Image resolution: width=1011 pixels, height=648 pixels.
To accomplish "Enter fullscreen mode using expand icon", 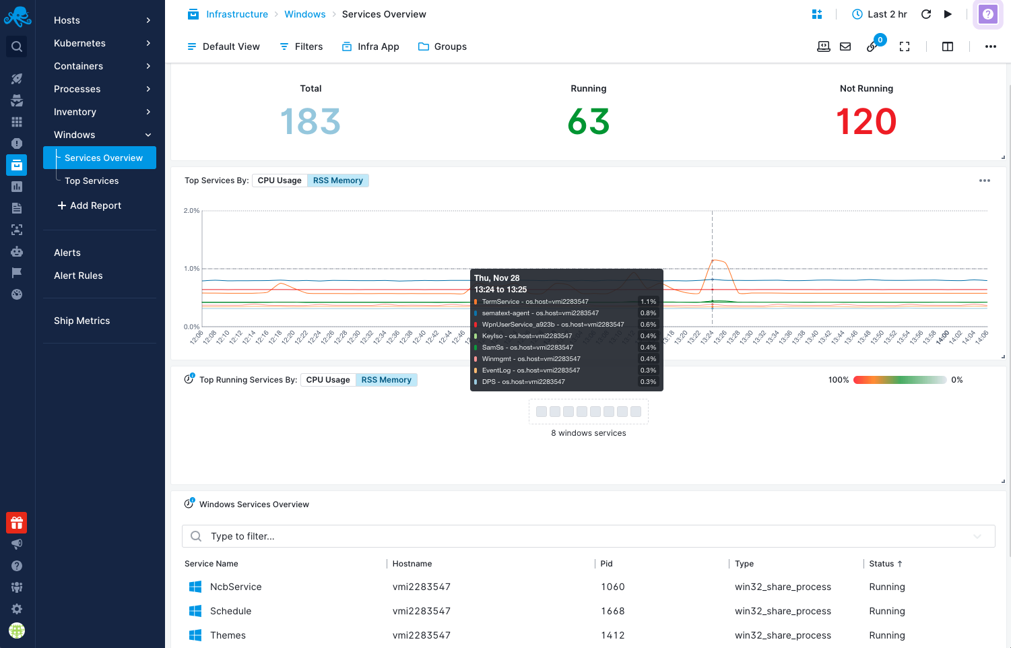I will pos(905,46).
